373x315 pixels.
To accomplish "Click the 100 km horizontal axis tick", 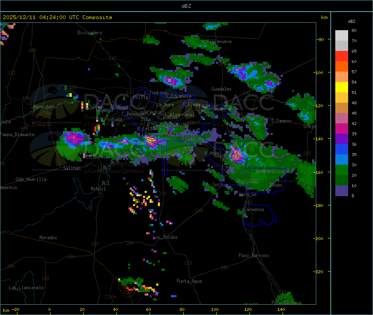I will pyautogui.click(x=215, y=309).
